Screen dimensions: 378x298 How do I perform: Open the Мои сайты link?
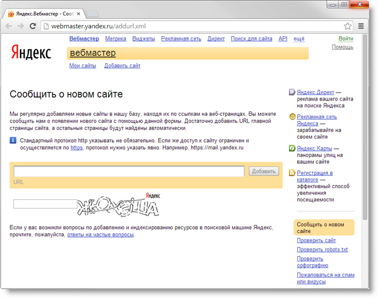point(83,65)
